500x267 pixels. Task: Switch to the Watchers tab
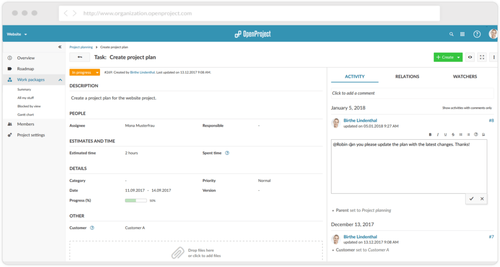point(465,76)
